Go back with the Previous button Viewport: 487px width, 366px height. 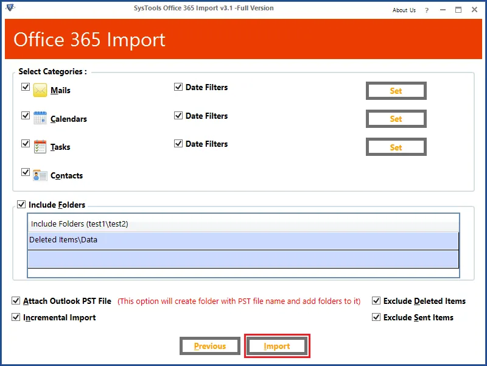tap(210, 346)
